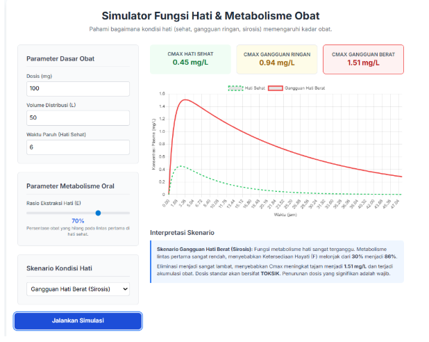
Task: Click the red curve peak on the chart
Action: click(x=185, y=100)
